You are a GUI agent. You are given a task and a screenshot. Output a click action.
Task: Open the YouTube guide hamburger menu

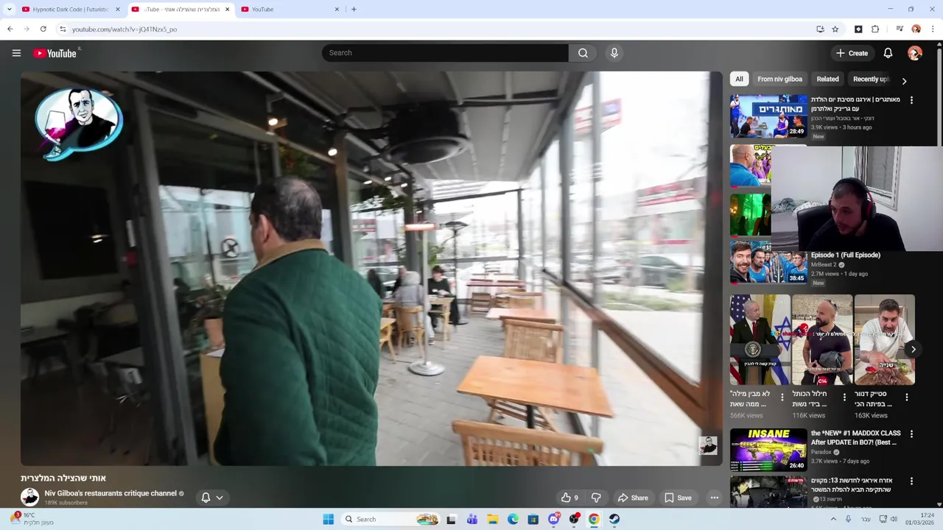click(16, 53)
